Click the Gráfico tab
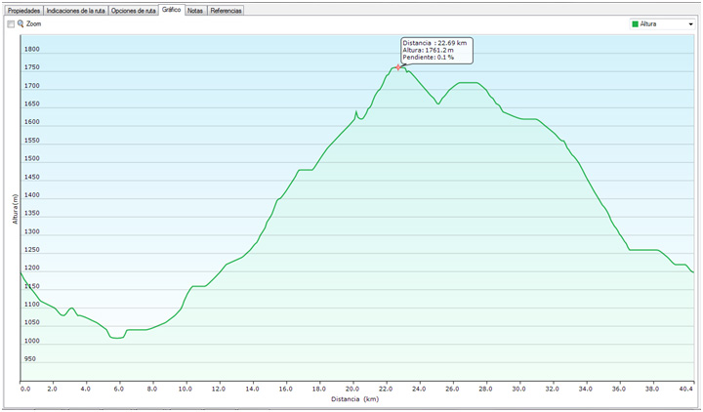703x412 pixels. [x=172, y=10]
